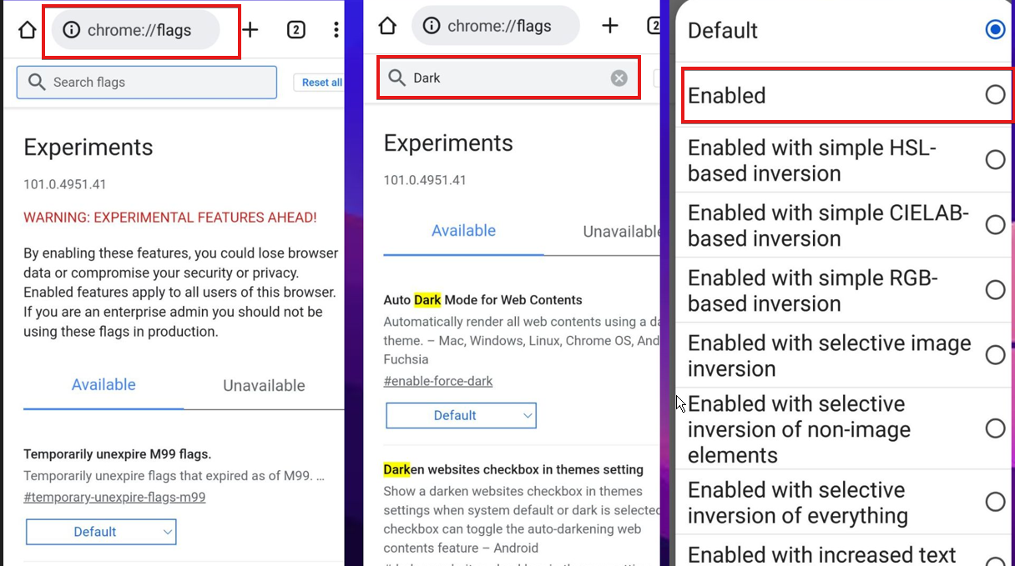Image resolution: width=1015 pixels, height=566 pixels.
Task: Open Chrome's three-dot menu in the left screenshot
Action: [336, 30]
